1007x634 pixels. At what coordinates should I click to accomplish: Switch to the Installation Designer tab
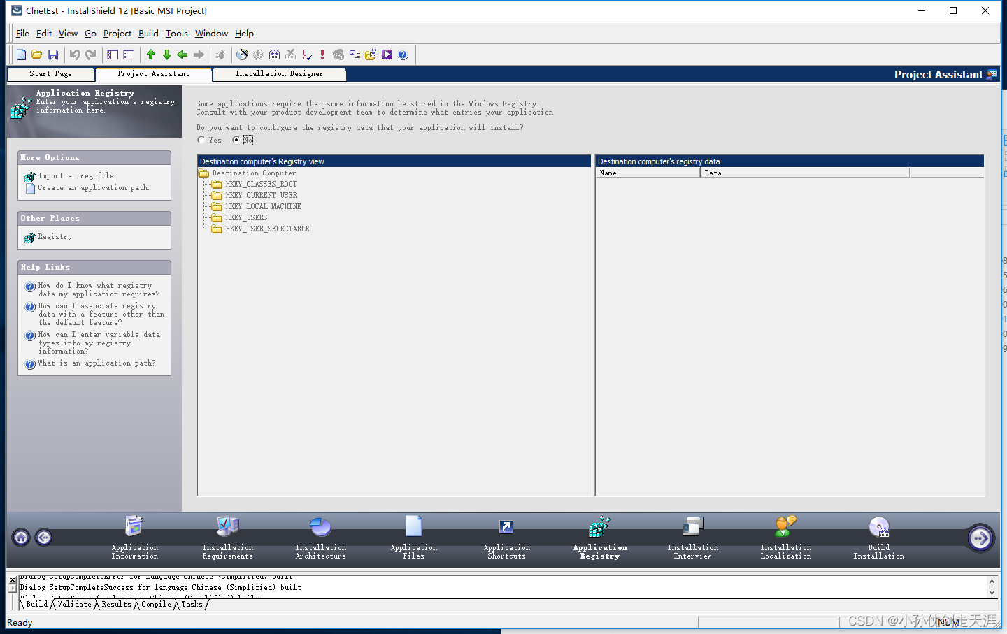[x=278, y=73]
